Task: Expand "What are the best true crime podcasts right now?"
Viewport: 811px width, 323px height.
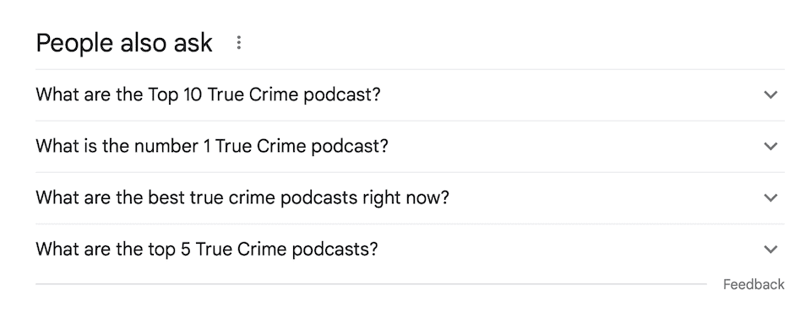Action: 410,197
